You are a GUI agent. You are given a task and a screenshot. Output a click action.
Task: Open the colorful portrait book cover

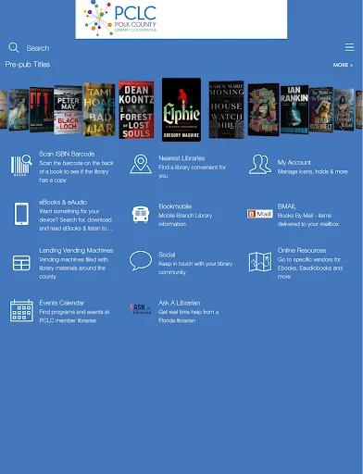pyautogui.click(x=263, y=109)
